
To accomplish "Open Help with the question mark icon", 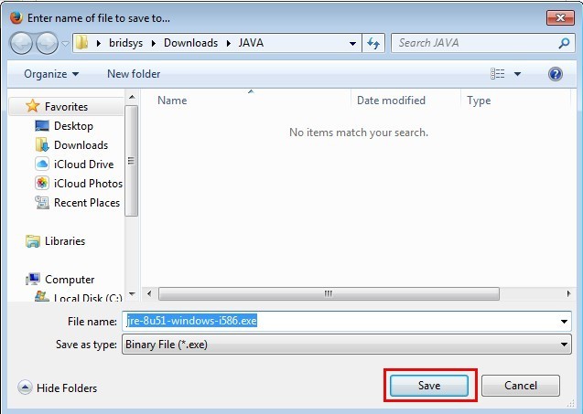I will [555, 74].
